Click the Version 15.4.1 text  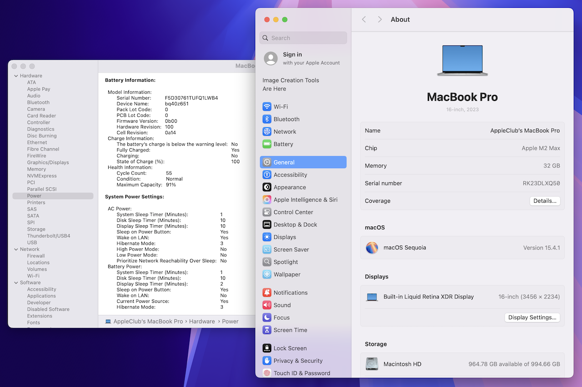pyautogui.click(x=542, y=248)
